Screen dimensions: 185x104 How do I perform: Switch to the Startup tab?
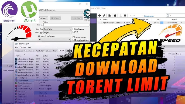point(49,51)
